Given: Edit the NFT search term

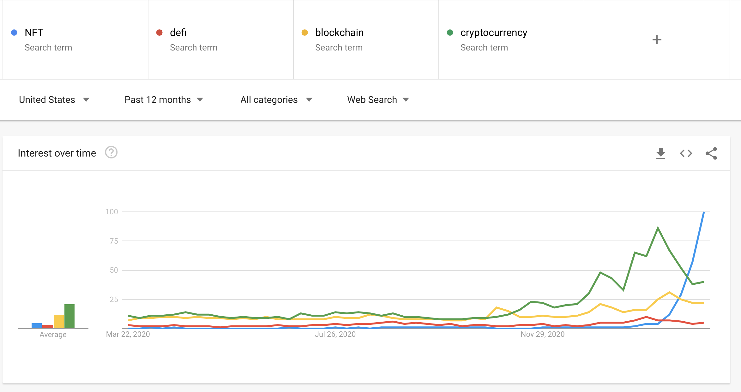Looking at the screenshot, I should (34, 33).
